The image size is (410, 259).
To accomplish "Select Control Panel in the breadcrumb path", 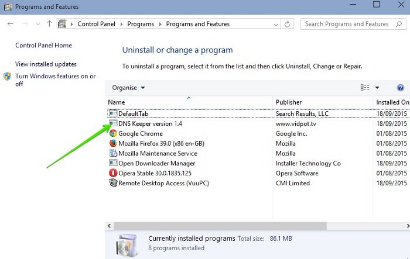I will point(96,24).
